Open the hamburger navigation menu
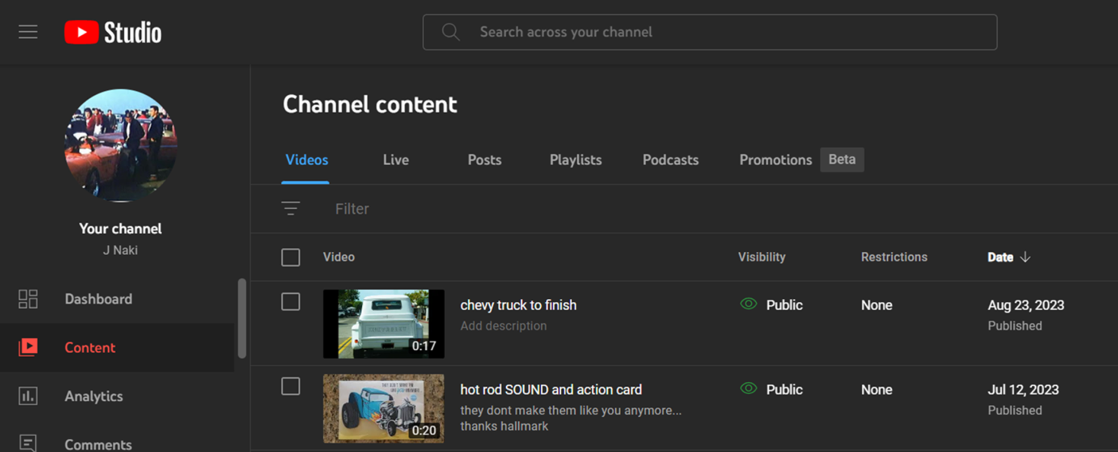This screenshot has height=452, width=1118. pos(28,32)
